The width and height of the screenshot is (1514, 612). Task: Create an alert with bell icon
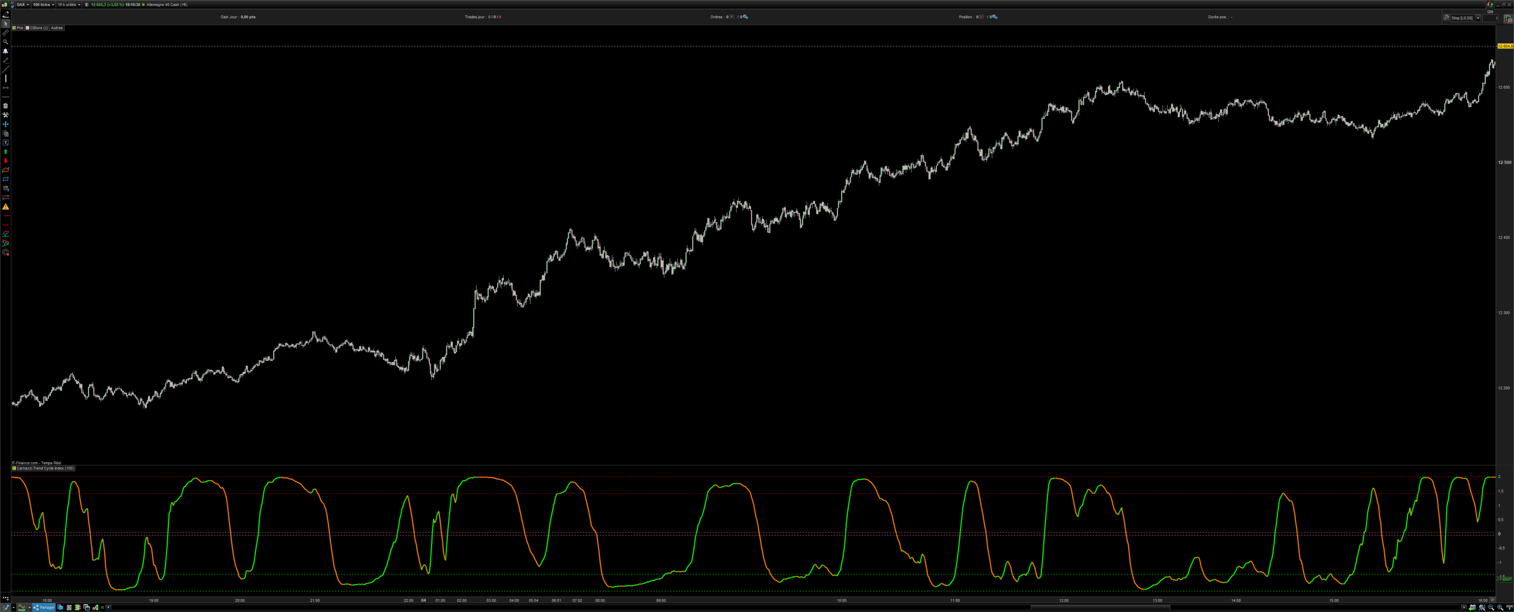pos(5,51)
